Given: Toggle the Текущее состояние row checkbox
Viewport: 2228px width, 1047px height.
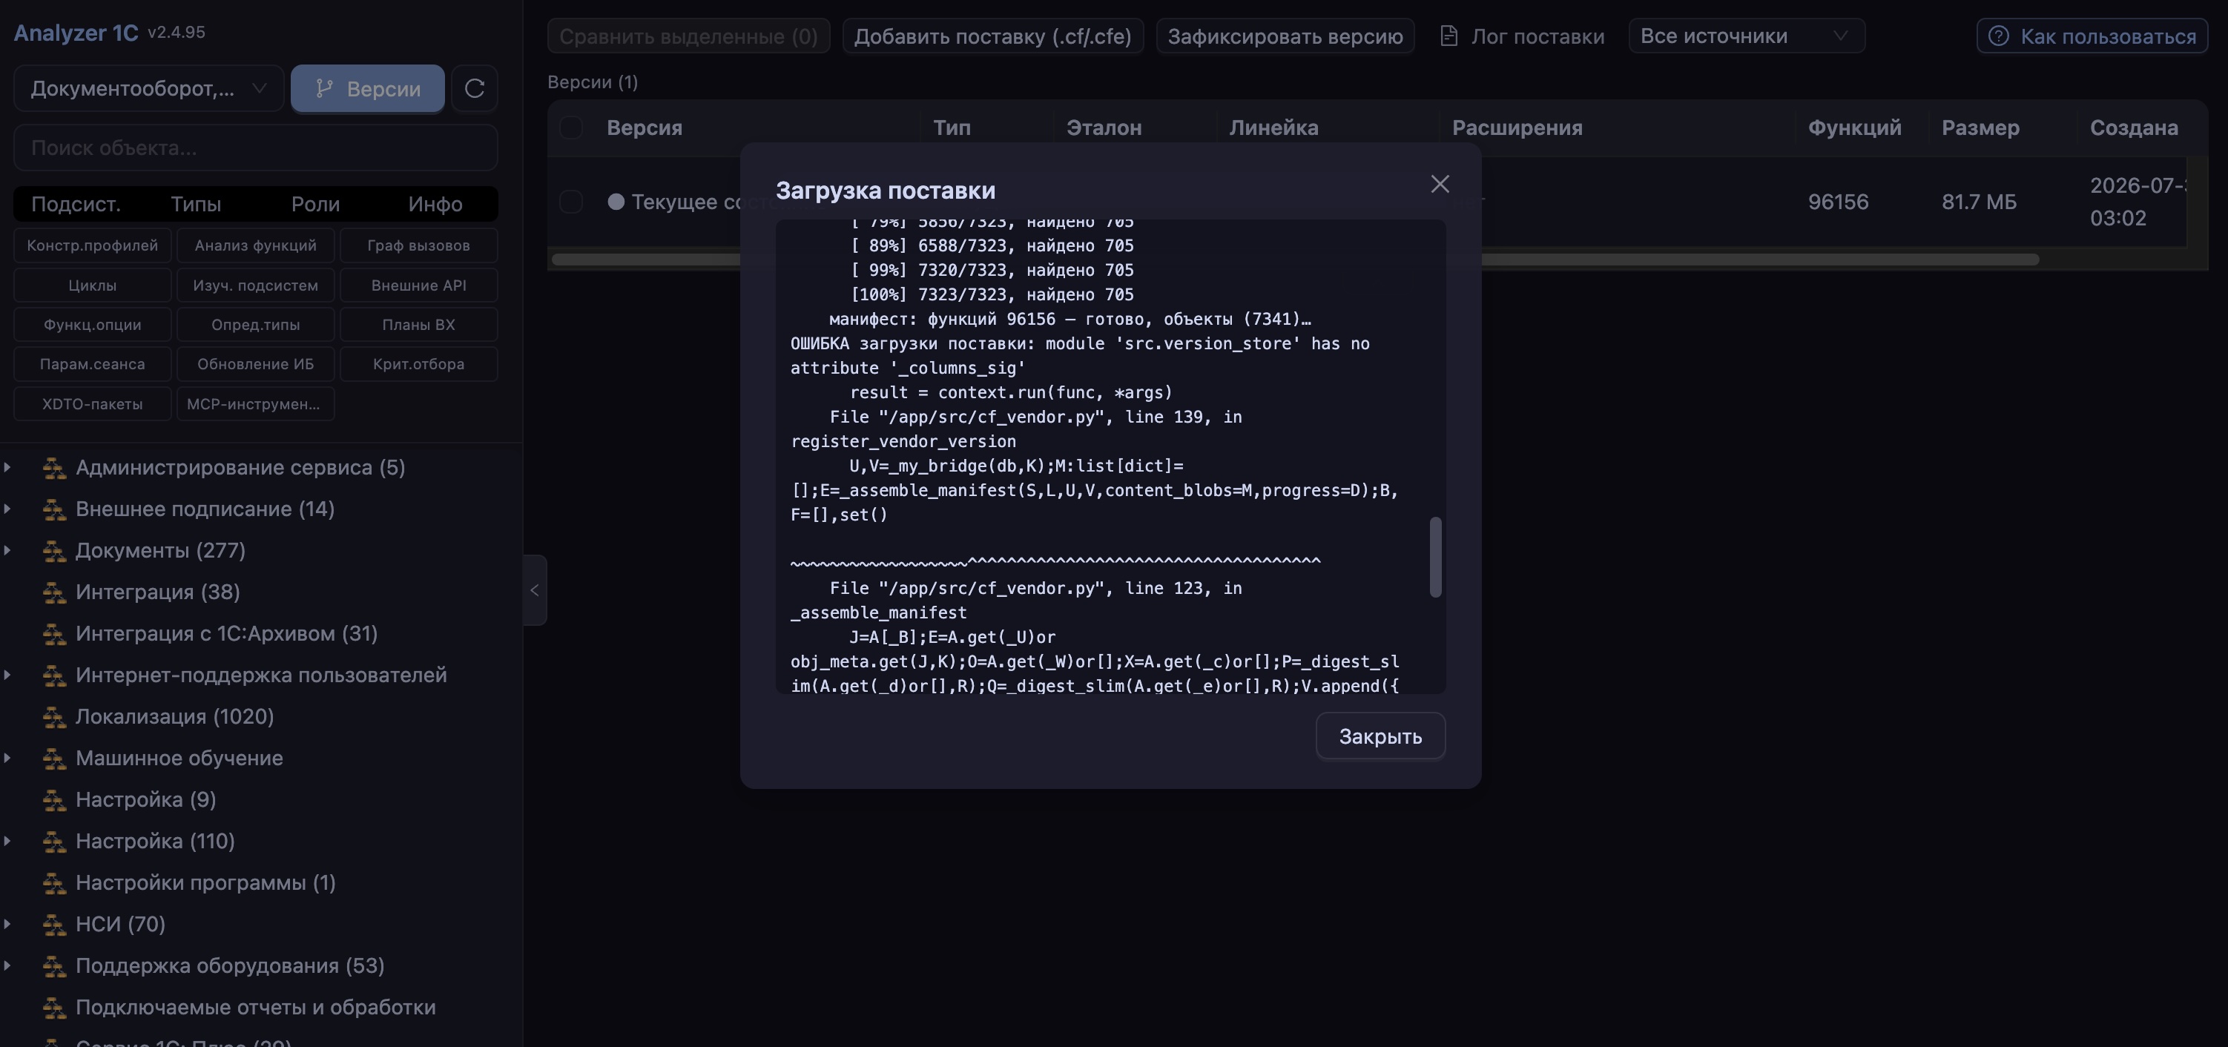Looking at the screenshot, I should 571,202.
